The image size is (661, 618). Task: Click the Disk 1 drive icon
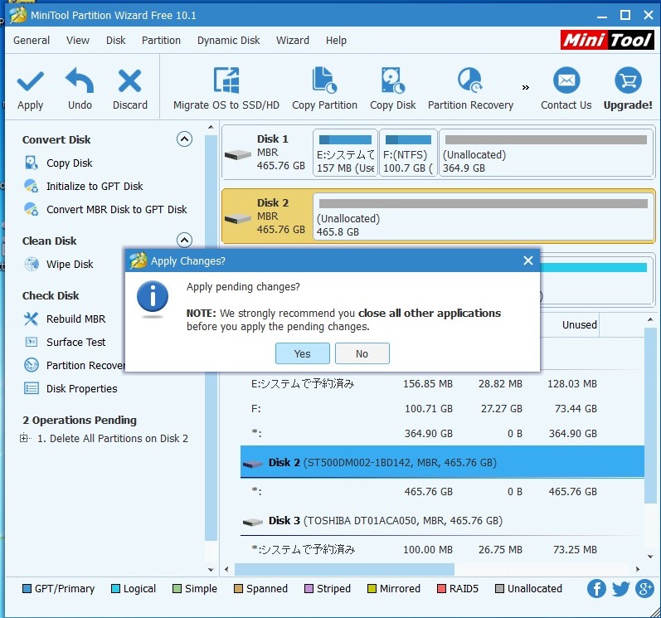238,155
